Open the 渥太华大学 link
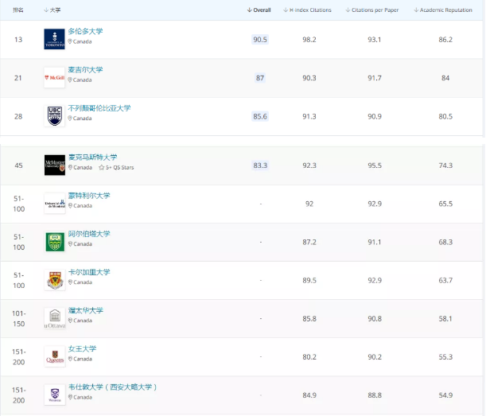486x416 pixels. (x=86, y=310)
